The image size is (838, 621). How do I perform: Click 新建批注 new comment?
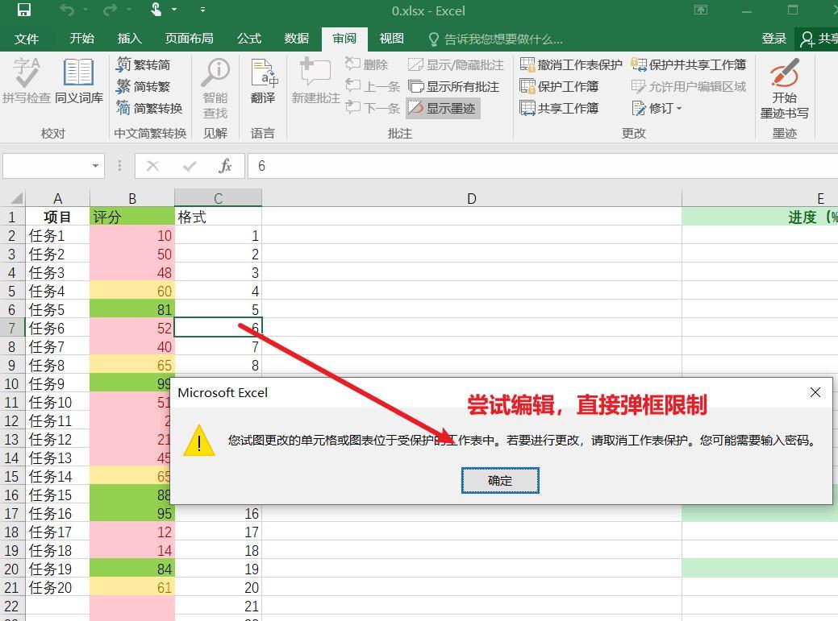pyautogui.click(x=315, y=80)
